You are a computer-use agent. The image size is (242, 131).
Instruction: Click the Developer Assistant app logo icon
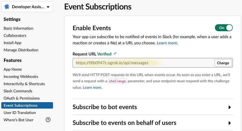coord(7,7)
